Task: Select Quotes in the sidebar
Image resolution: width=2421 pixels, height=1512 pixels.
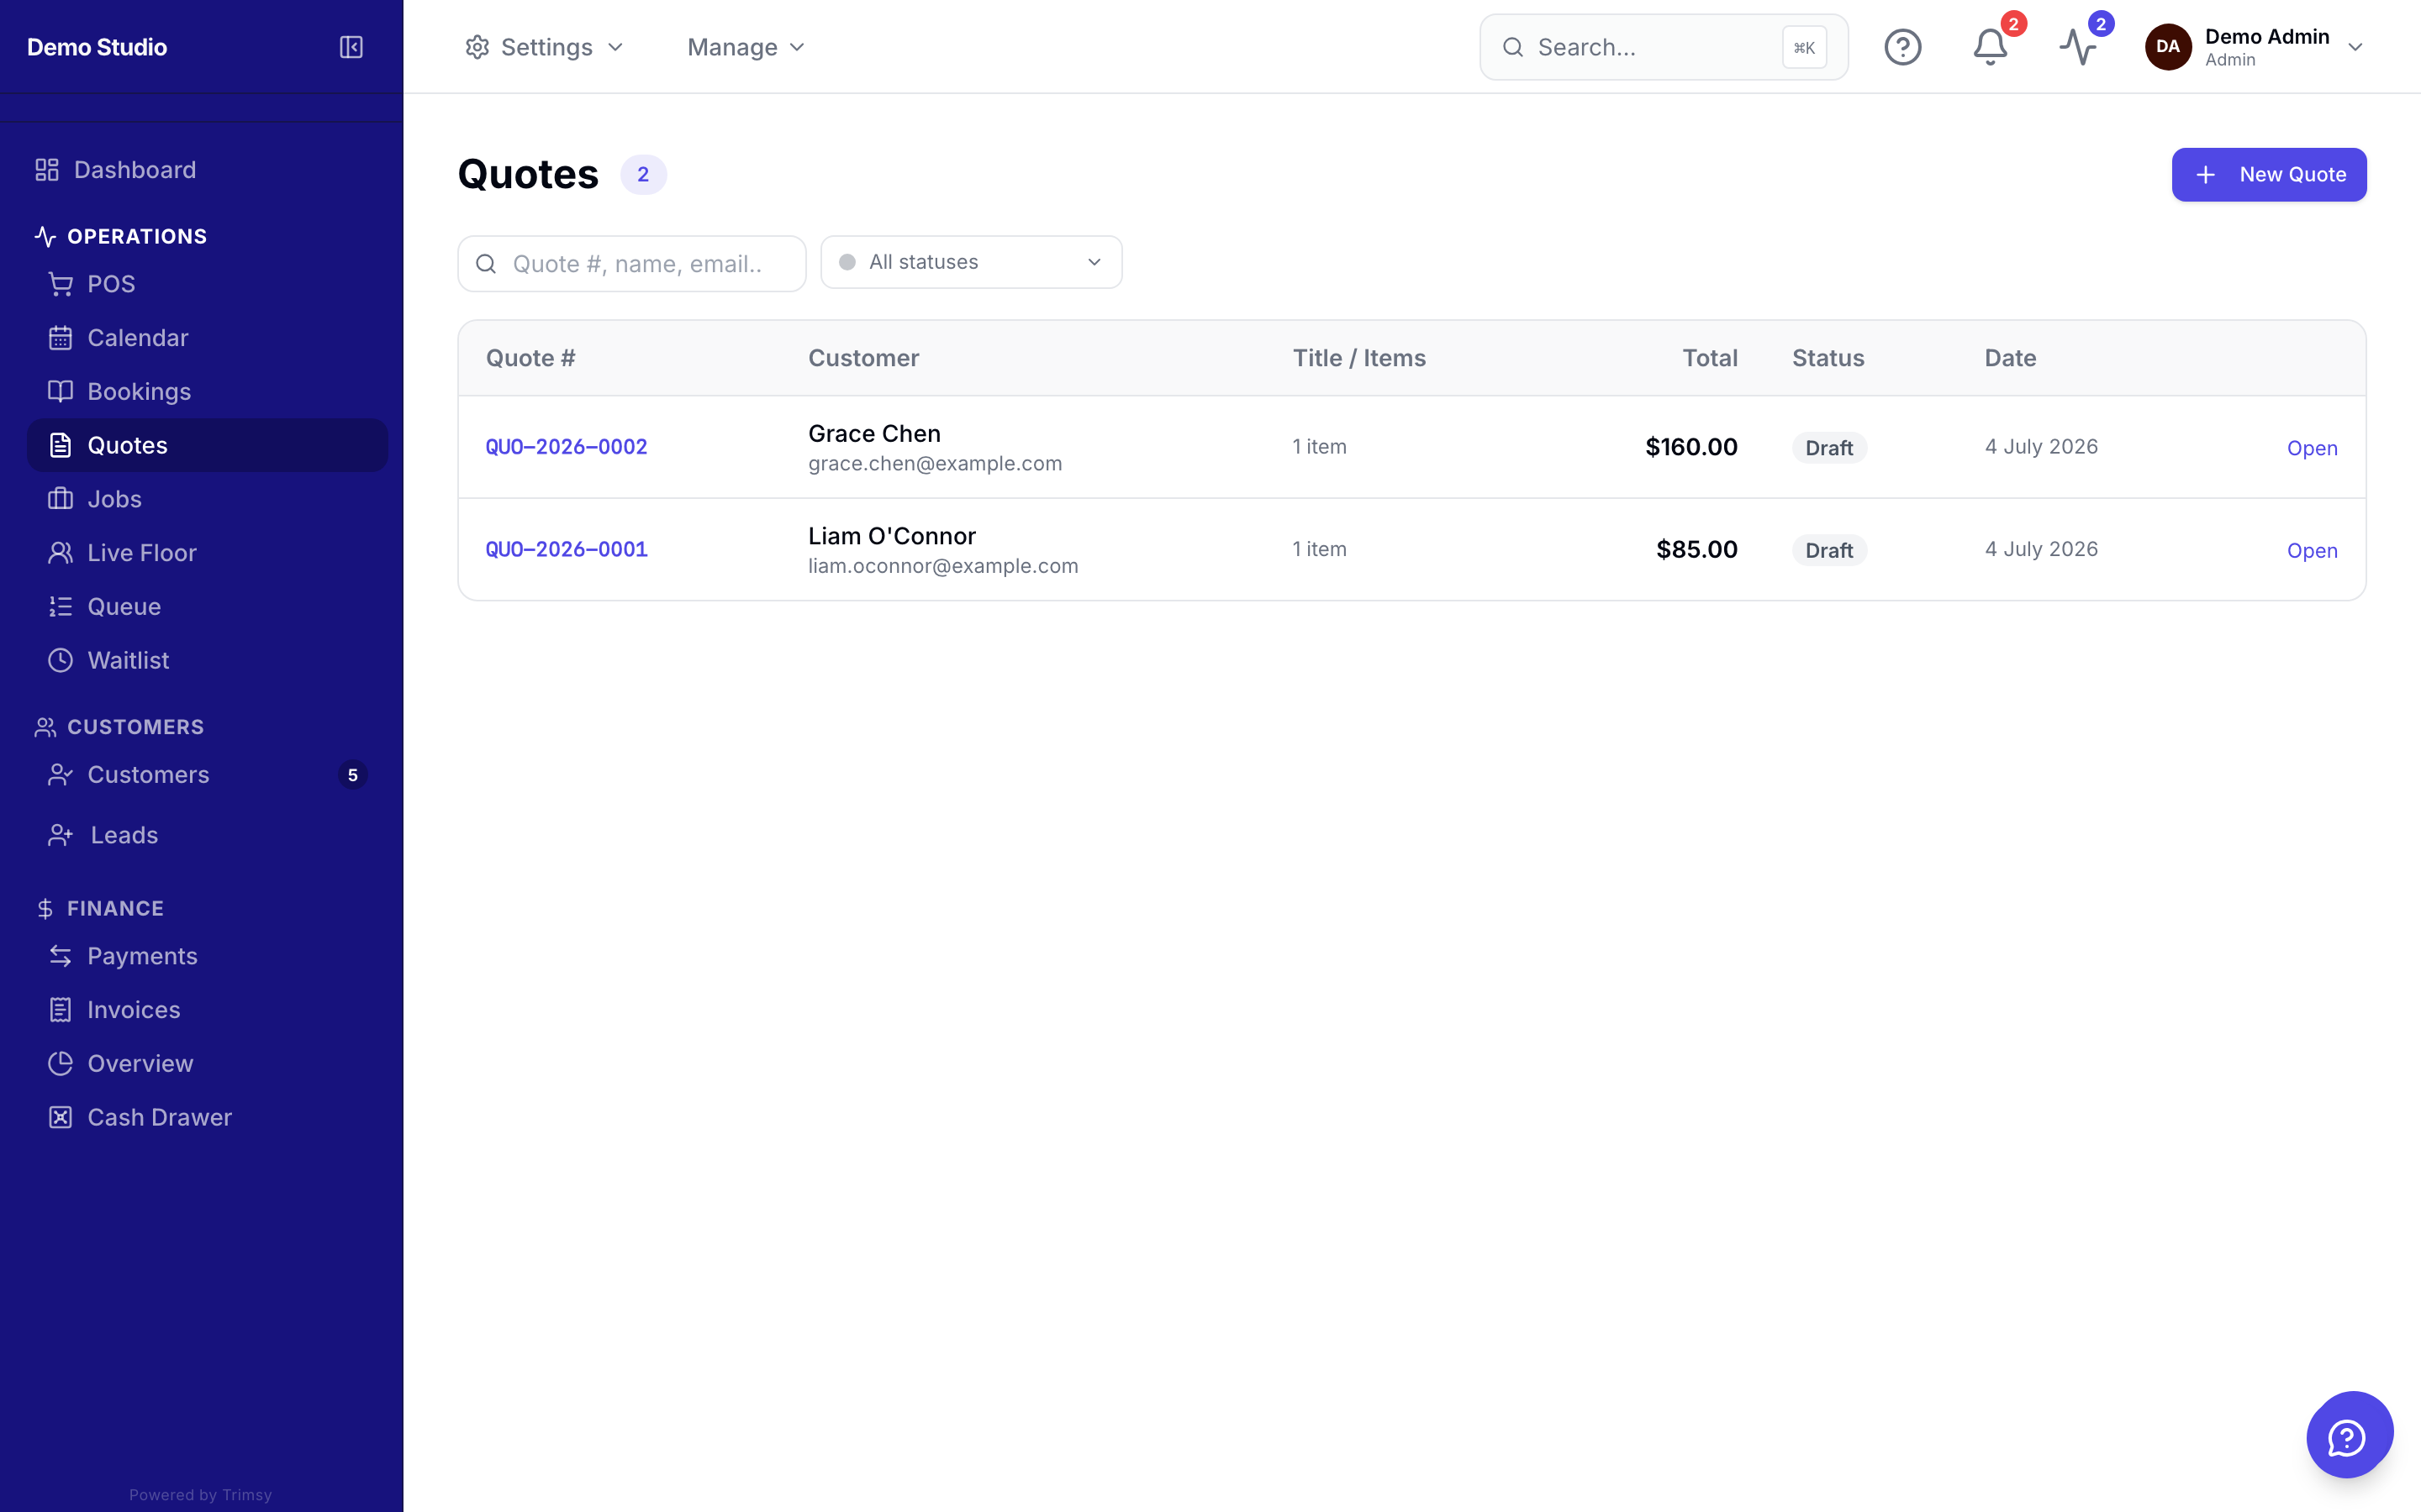Action: (x=207, y=445)
